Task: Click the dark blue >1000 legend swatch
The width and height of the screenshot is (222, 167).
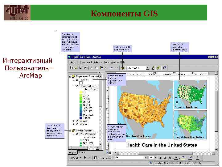Action: coord(81,118)
